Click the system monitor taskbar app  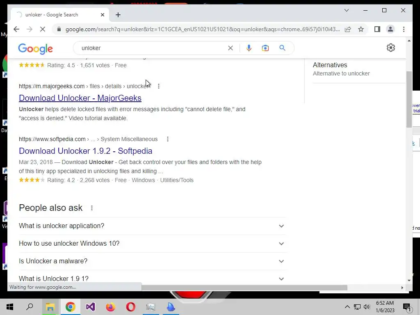click(x=151, y=307)
